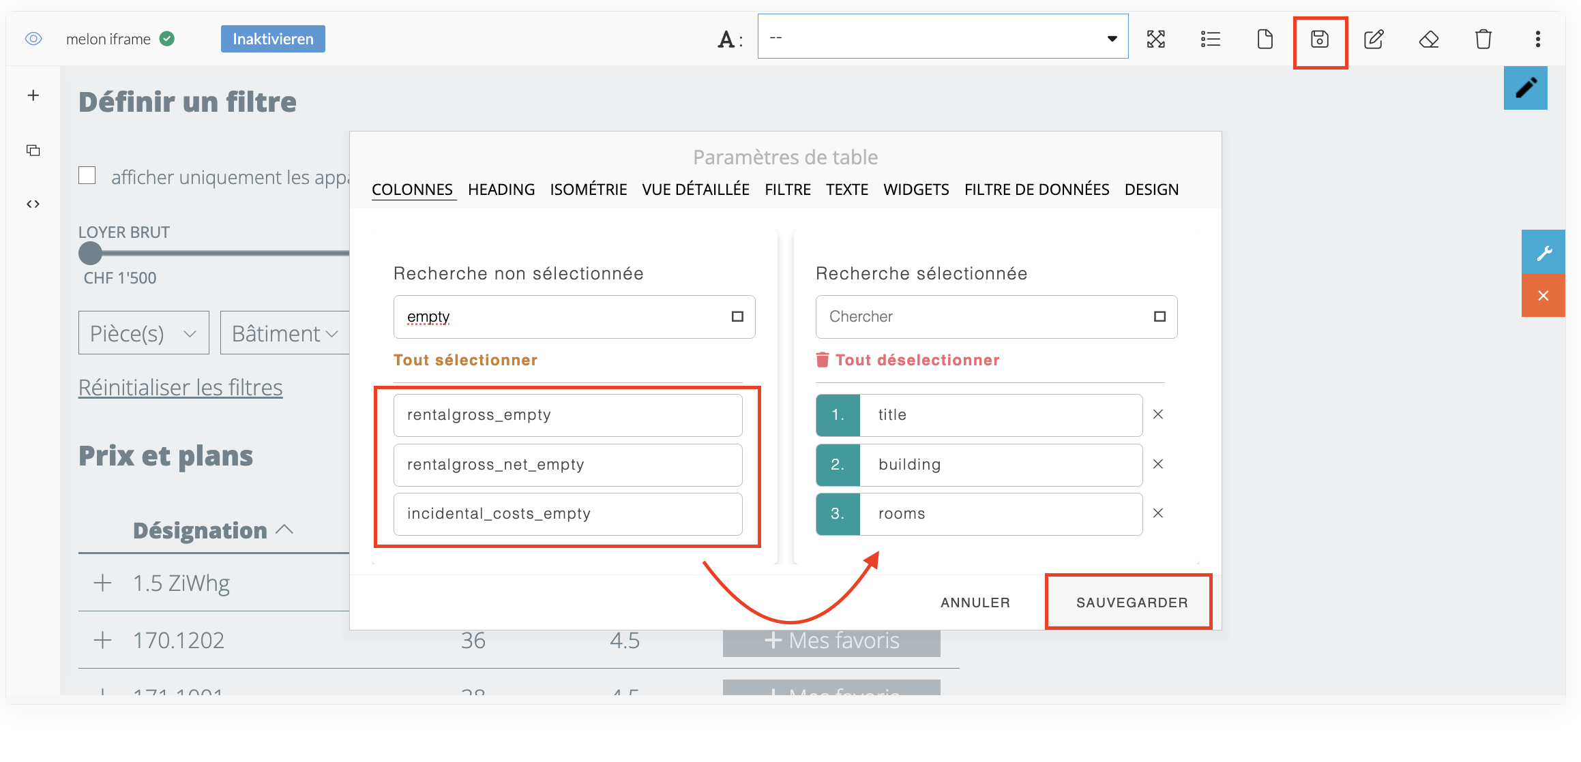Toggle the eye visibility icon

(33, 39)
